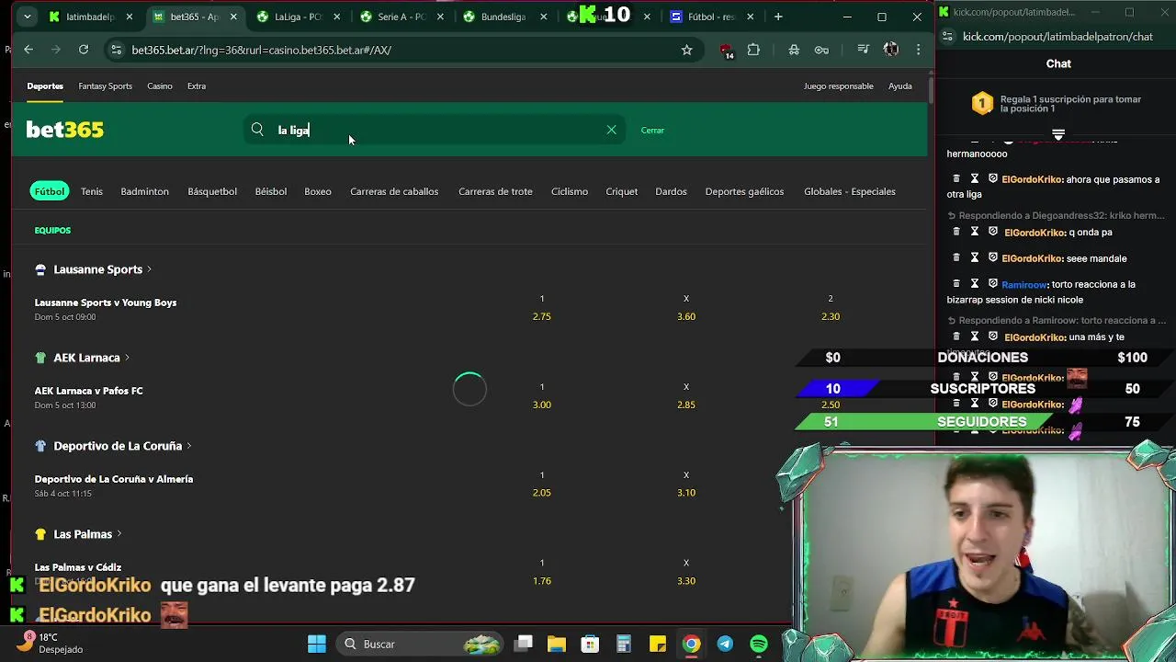
Task: Open the Ayuda link
Action: click(900, 86)
